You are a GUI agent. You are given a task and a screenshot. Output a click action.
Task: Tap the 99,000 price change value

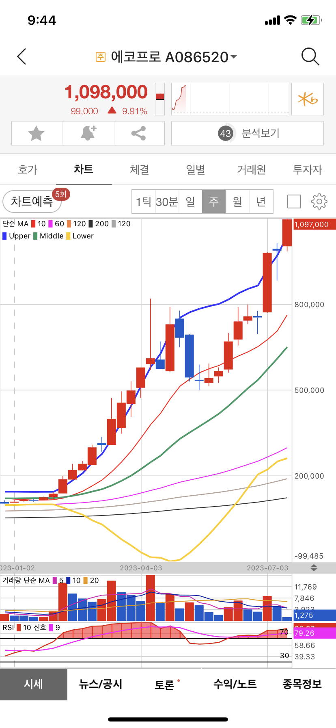[84, 111]
